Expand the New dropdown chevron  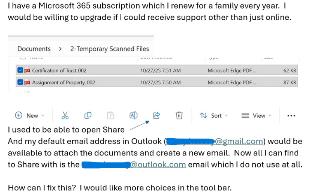pos(43,116)
